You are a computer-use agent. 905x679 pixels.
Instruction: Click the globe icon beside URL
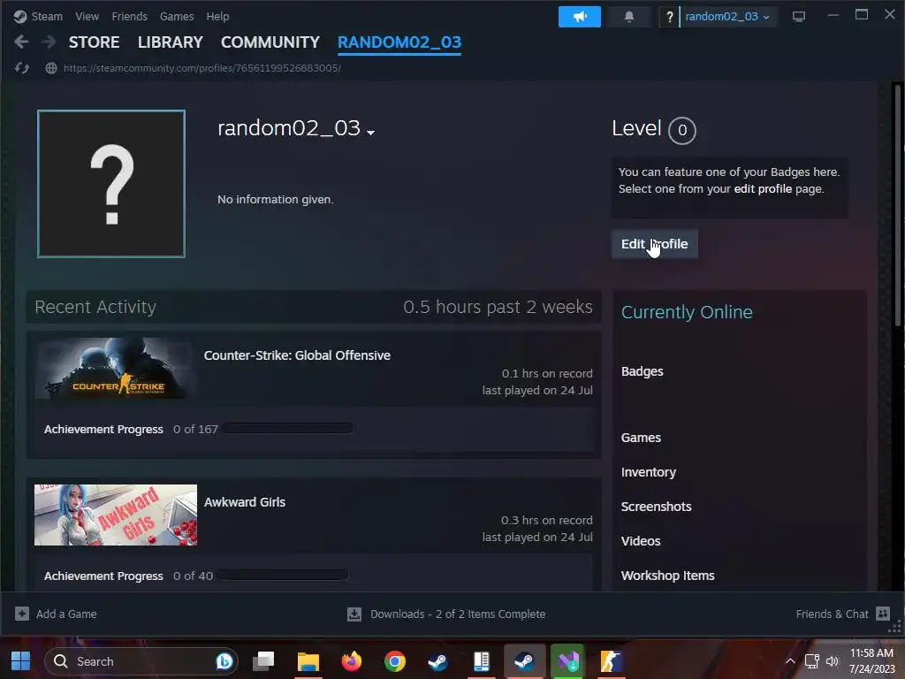point(51,68)
